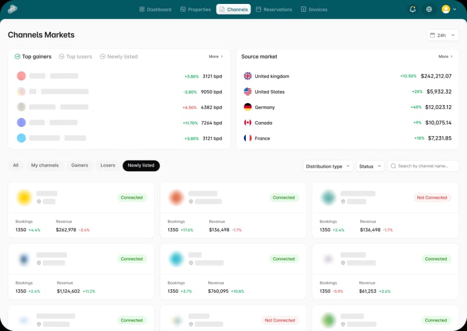Click the United States flag icon
The image size is (467, 331).
coord(248,92)
